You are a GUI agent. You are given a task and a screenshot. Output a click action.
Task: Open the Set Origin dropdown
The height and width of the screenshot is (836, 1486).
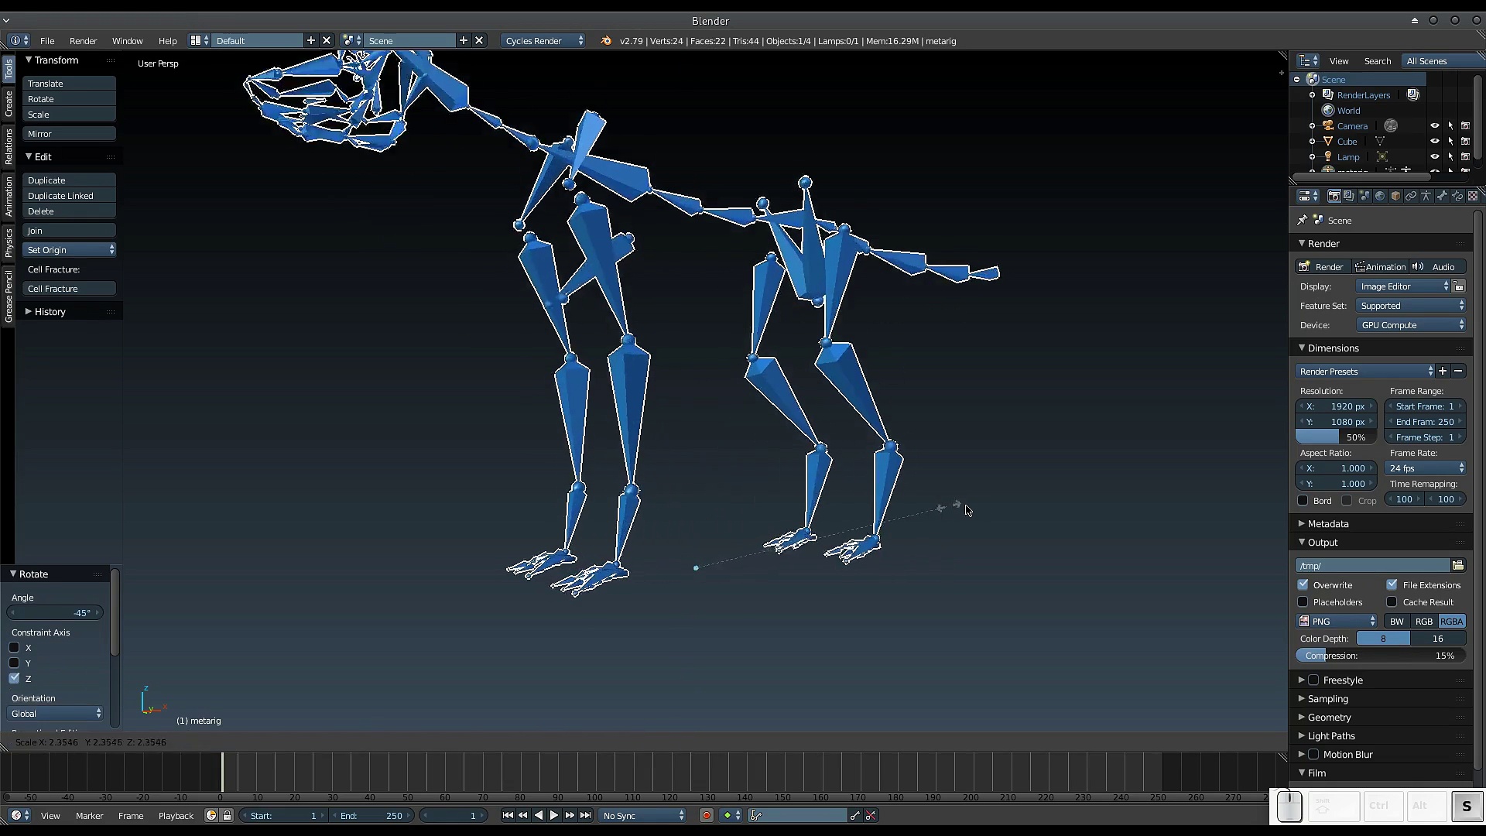point(69,249)
